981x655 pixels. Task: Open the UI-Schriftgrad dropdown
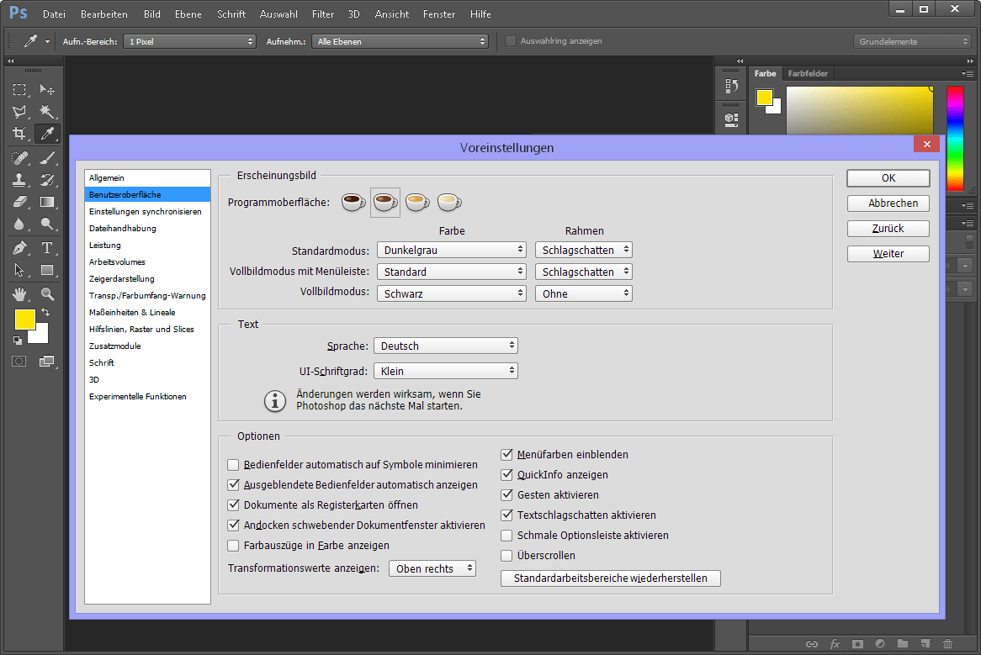click(x=446, y=371)
